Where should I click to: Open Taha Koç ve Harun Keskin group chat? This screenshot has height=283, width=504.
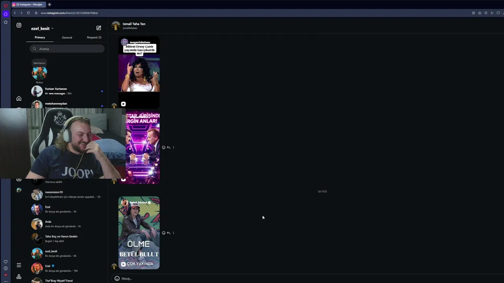67,239
